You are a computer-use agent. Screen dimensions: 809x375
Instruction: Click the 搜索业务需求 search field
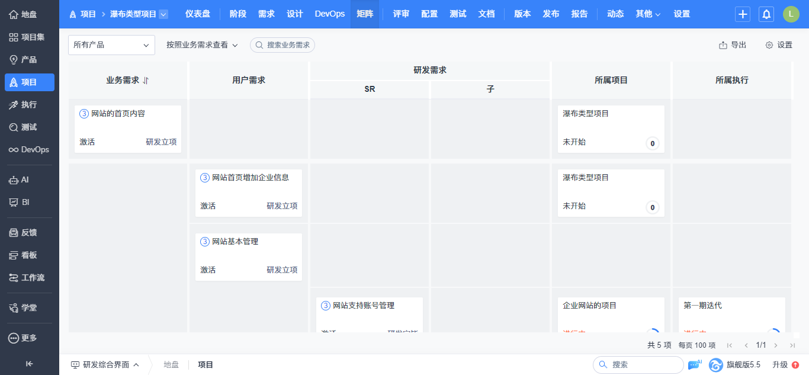click(x=282, y=45)
